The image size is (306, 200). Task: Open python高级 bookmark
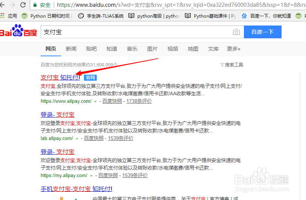point(154,16)
